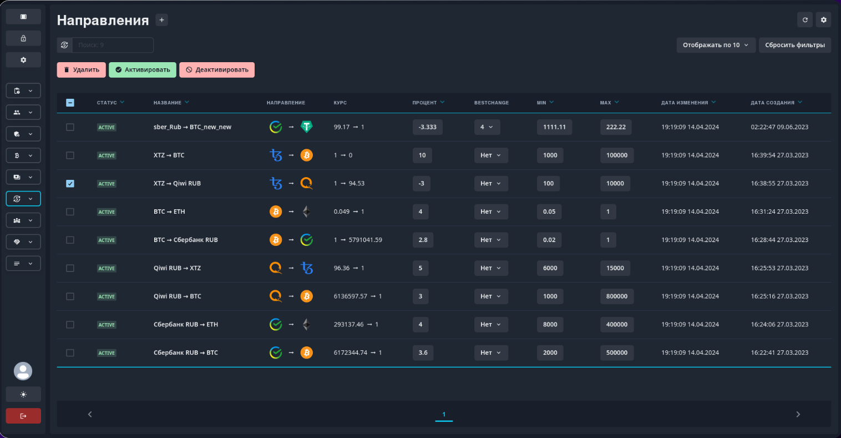This screenshot has height=438, width=841.
Task: Open the user avatar profile
Action: pyautogui.click(x=23, y=371)
